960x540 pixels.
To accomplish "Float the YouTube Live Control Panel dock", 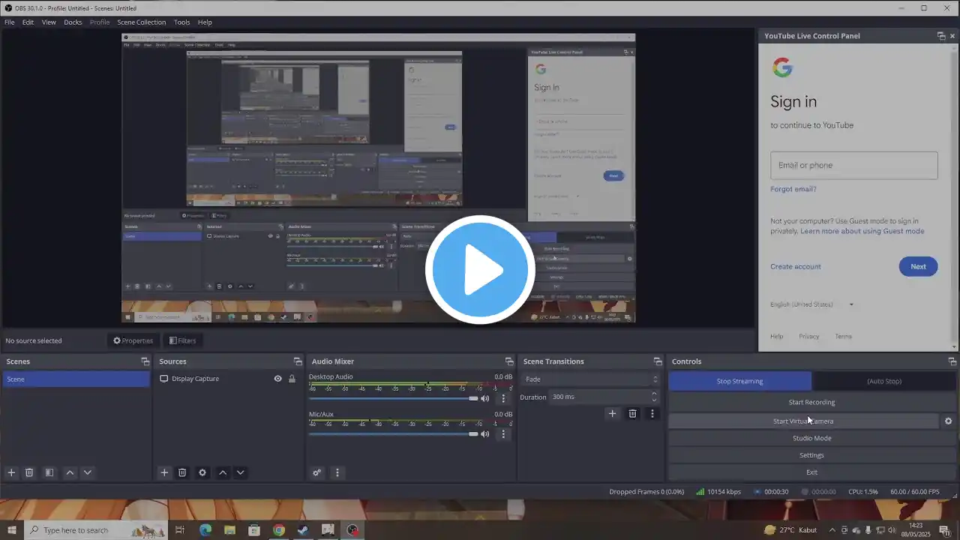I will click(941, 36).
